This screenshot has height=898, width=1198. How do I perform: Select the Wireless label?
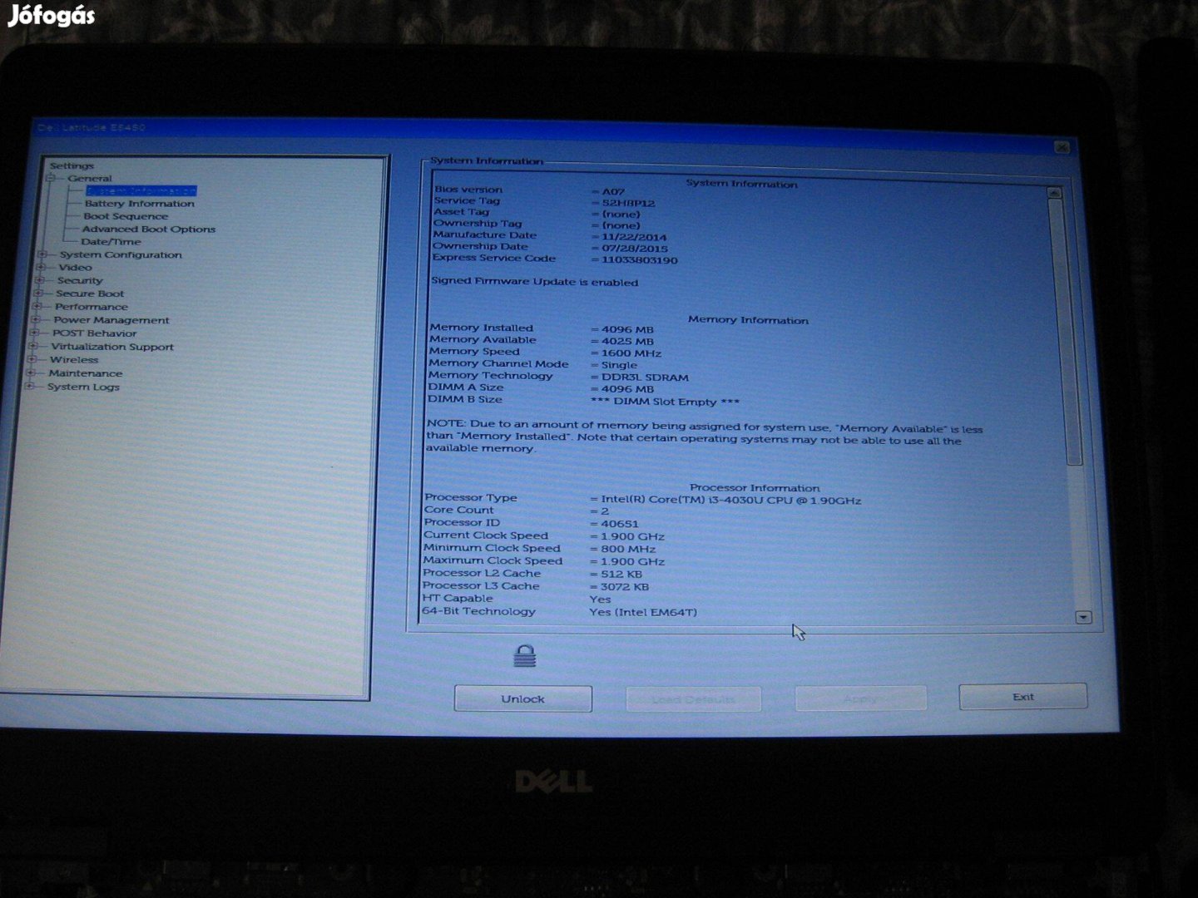[74, 360]
